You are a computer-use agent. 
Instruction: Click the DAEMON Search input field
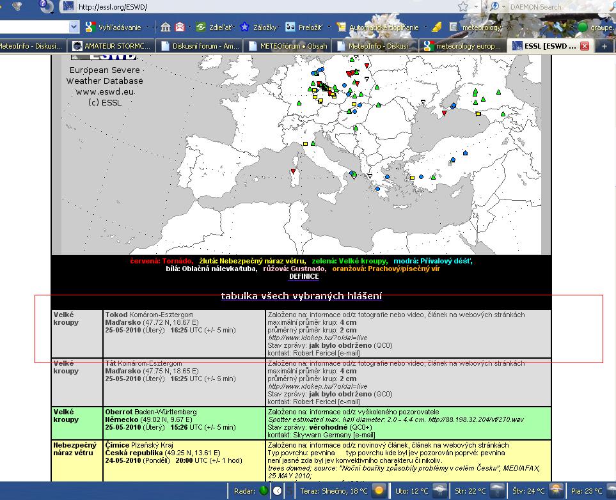point(558,6)
